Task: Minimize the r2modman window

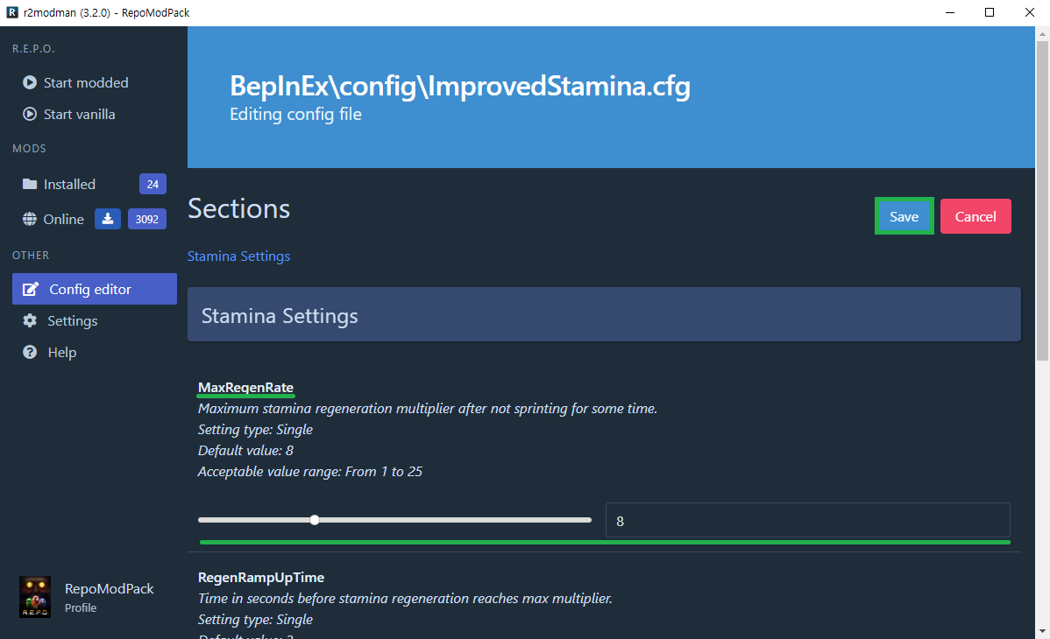Action: (949, 12)
